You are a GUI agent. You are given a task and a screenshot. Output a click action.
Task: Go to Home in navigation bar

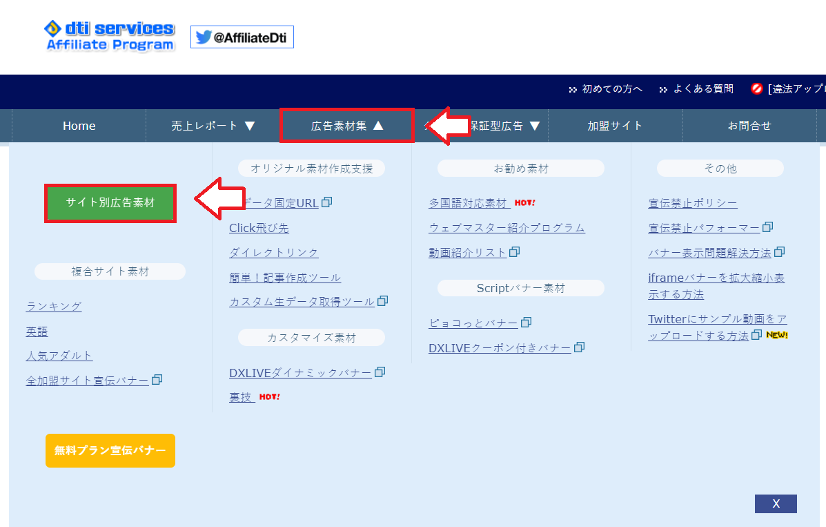[x=79, y=126]
